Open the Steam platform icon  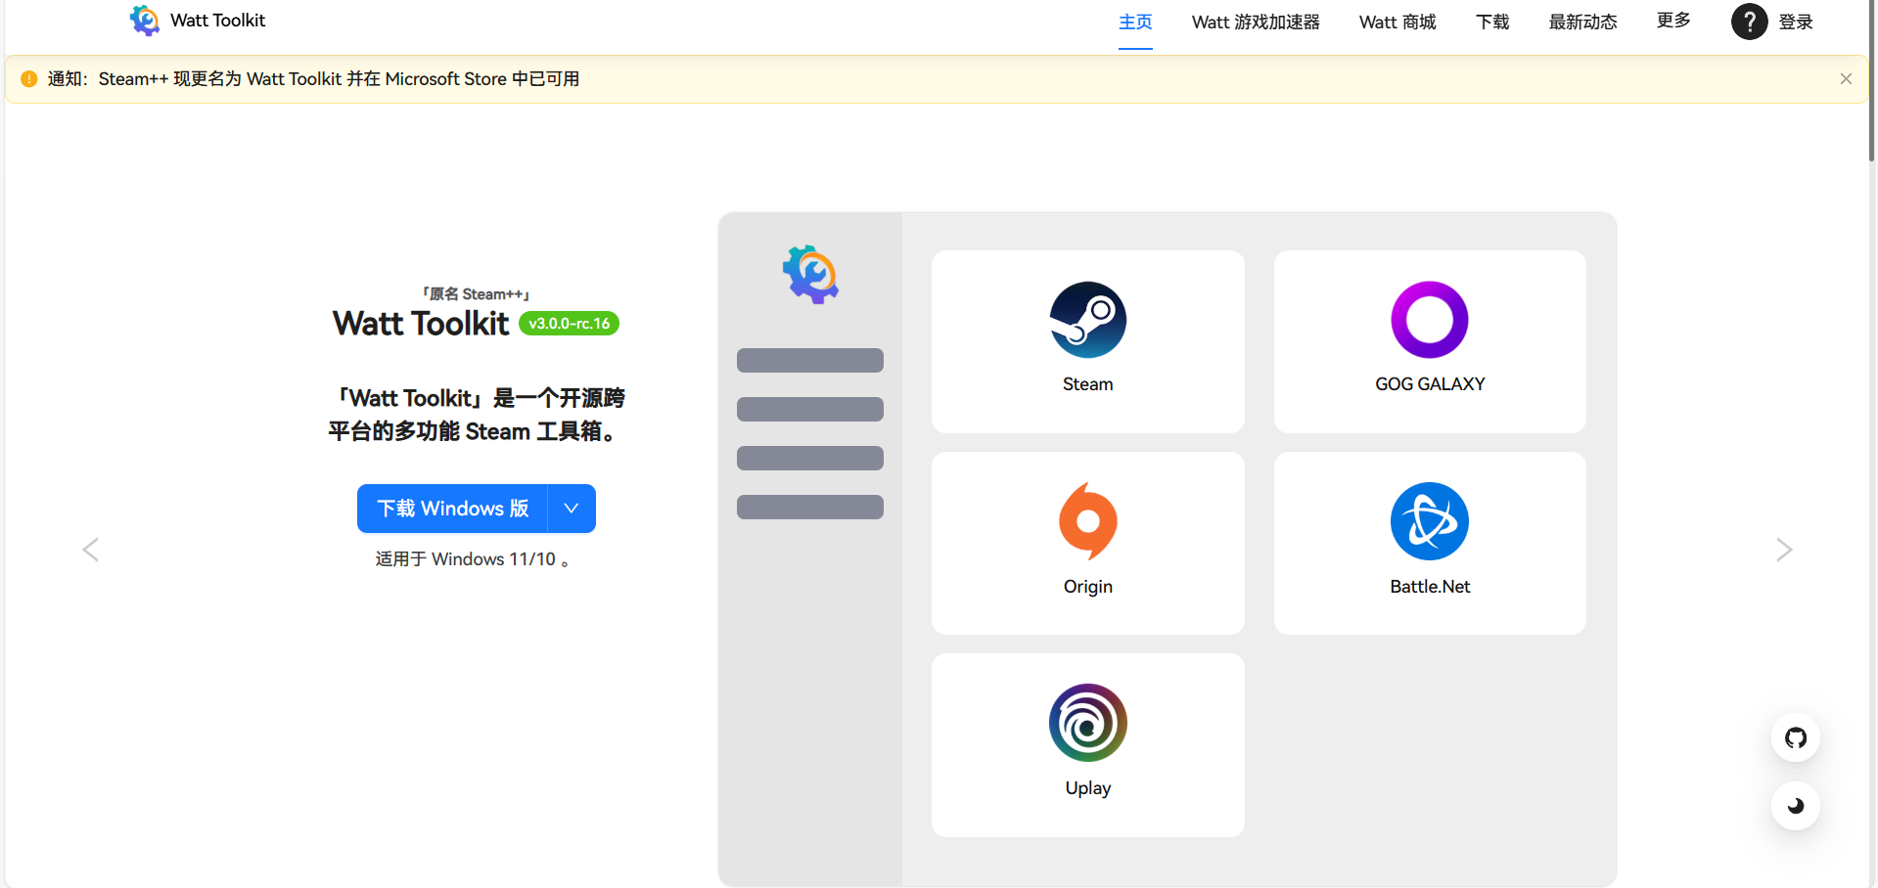coord(1087,320)
